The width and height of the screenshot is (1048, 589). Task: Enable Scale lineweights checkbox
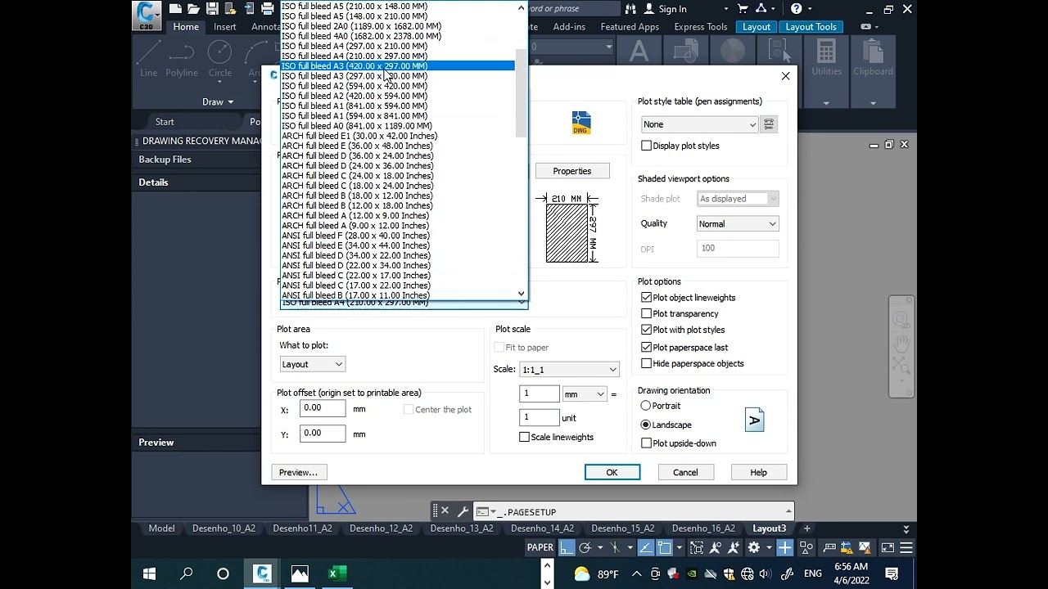point(525,438)
